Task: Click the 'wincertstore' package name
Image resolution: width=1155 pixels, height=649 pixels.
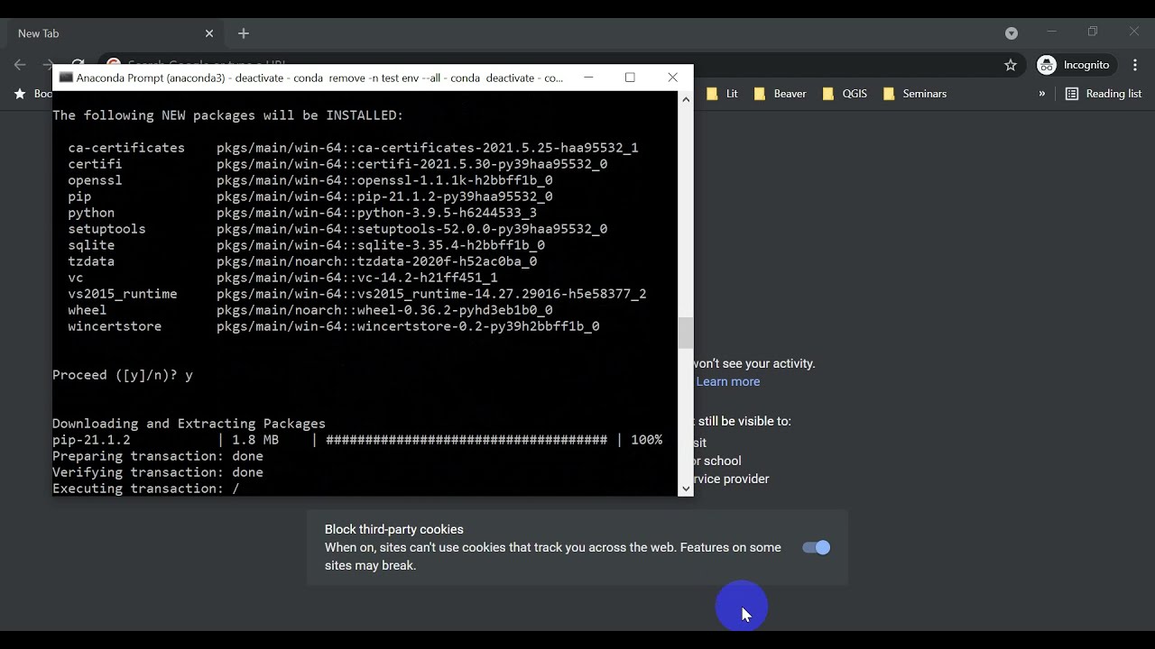Action: tap(115, 326)
